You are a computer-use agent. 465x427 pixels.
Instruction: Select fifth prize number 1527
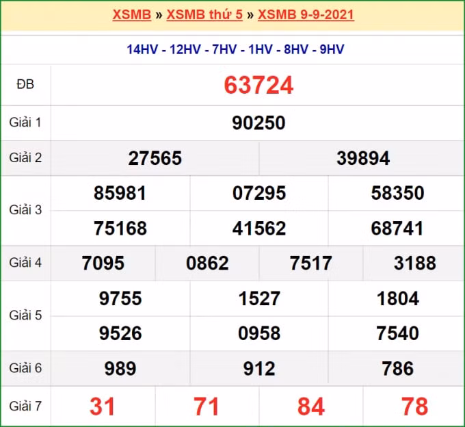pos(259,298)
